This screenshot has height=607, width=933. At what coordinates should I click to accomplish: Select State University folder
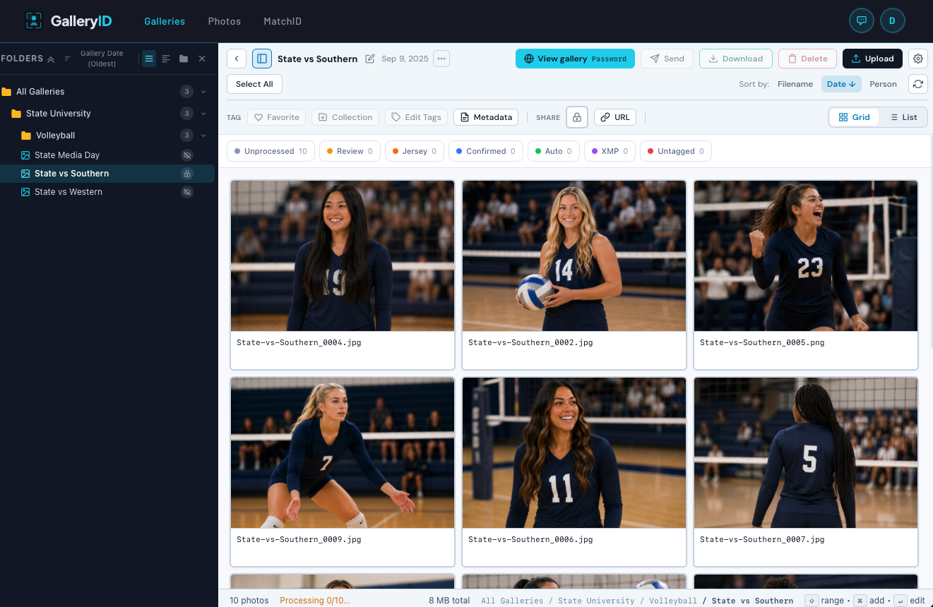(x=58, y=114)
